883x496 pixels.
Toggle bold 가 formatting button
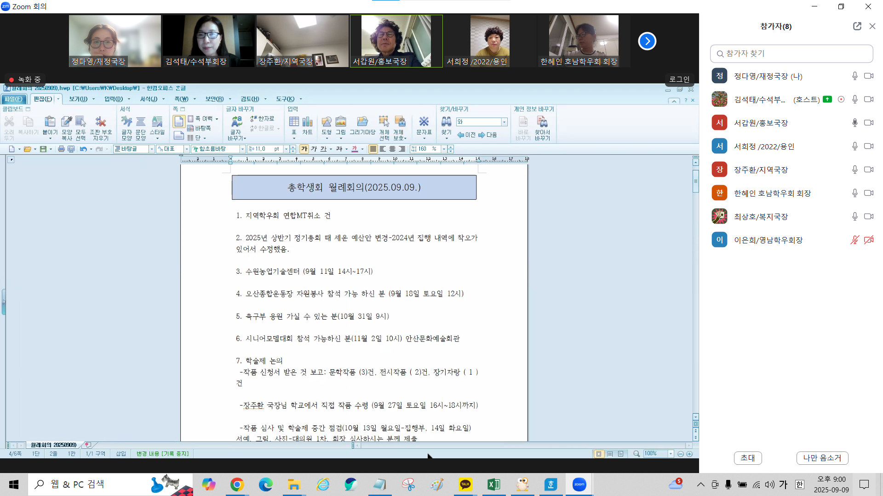304,149
